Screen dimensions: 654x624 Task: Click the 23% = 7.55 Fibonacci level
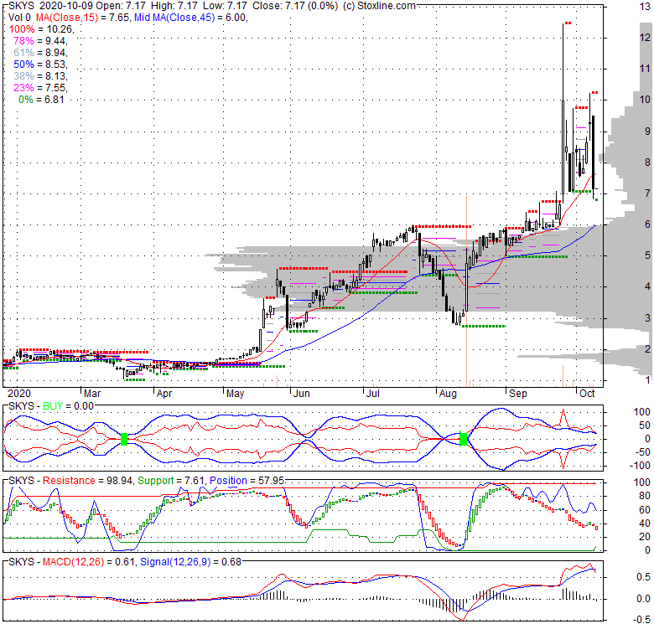coord(40,87)
